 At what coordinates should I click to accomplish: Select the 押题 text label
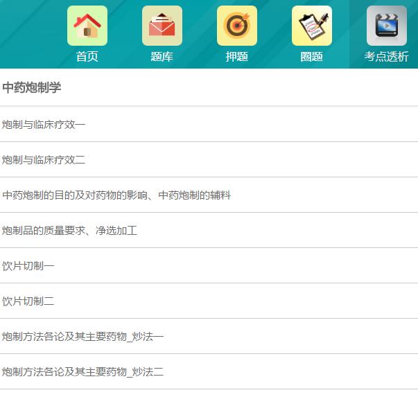coord(237,57)
